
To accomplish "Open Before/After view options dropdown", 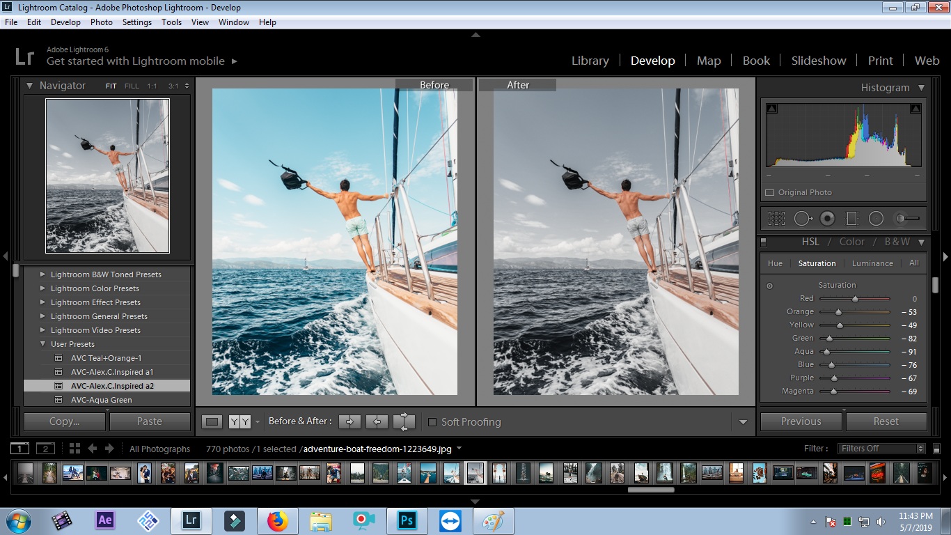I will (257, 422).
